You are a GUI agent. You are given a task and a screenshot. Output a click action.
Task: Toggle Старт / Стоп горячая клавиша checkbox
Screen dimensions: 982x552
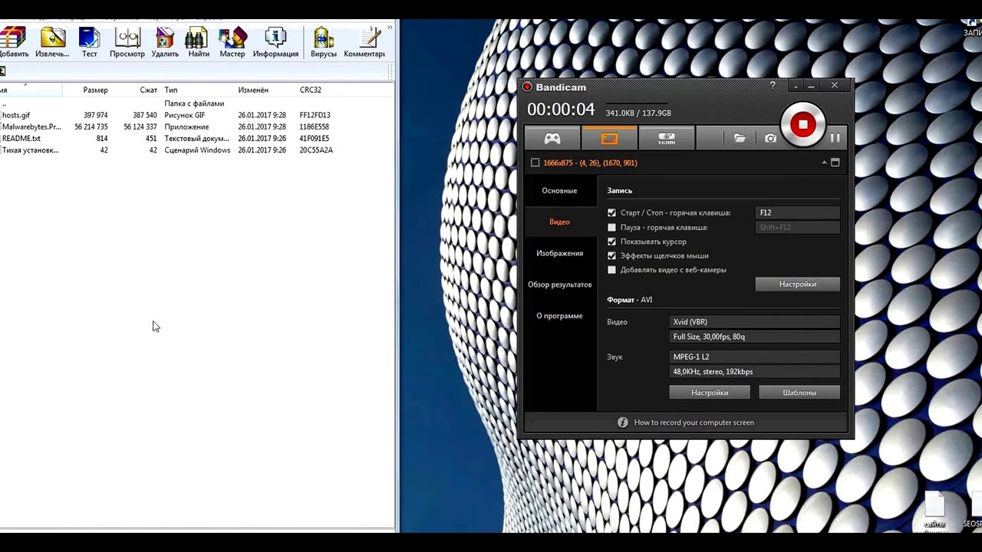(611, 212)
